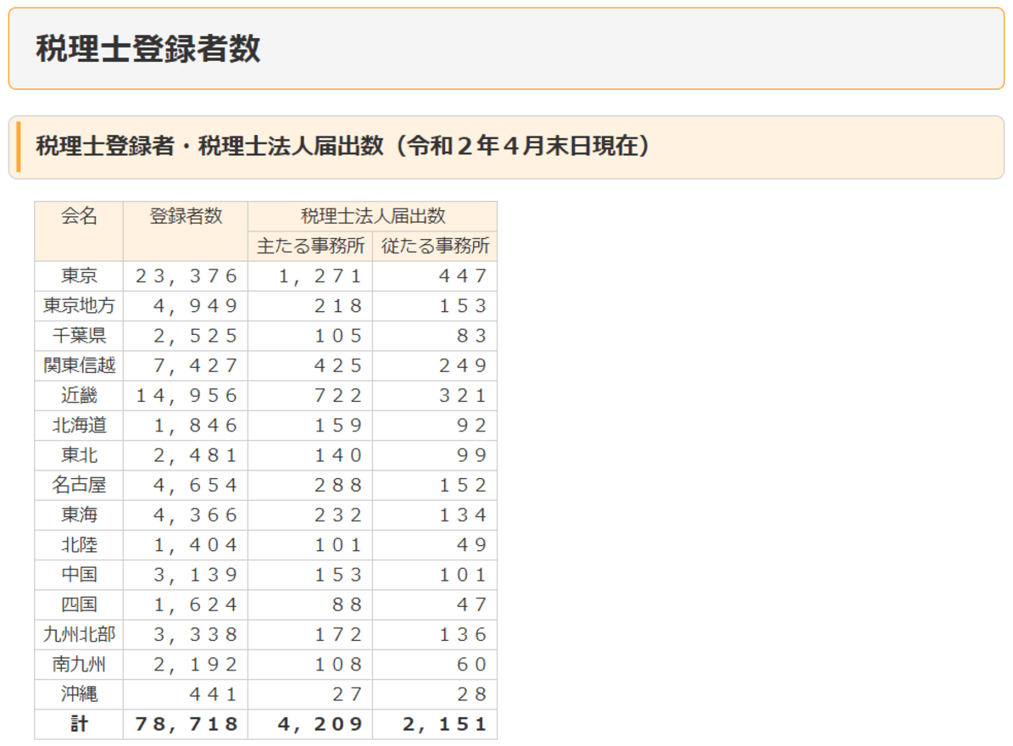Select the 東京 row label
The image size is (1013, 746).
[78, 275]
